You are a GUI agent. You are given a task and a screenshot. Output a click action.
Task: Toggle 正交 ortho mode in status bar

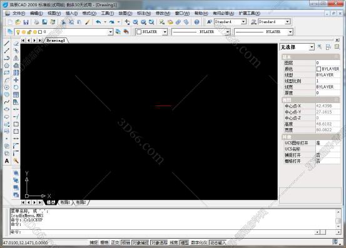click(x=115, y=242)
